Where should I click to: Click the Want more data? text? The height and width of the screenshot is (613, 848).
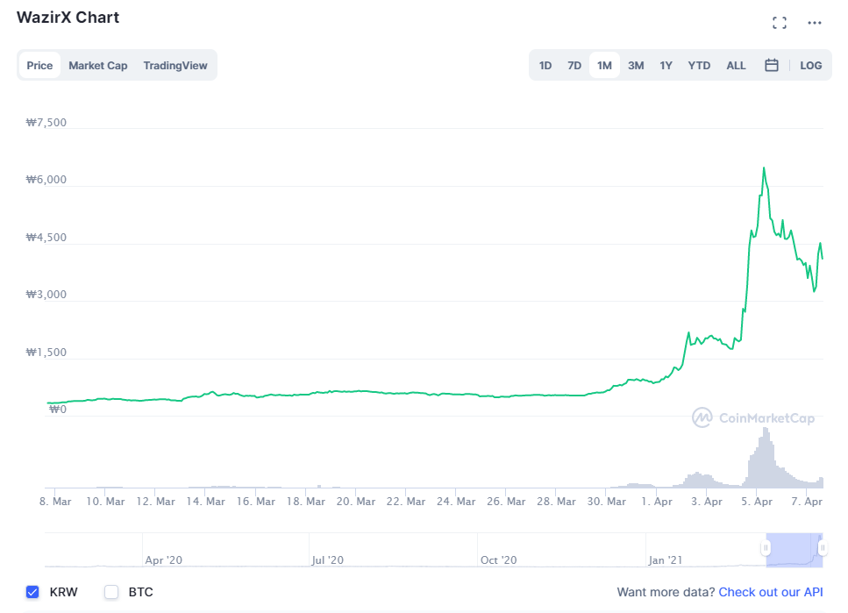click(x=666, y=592)
